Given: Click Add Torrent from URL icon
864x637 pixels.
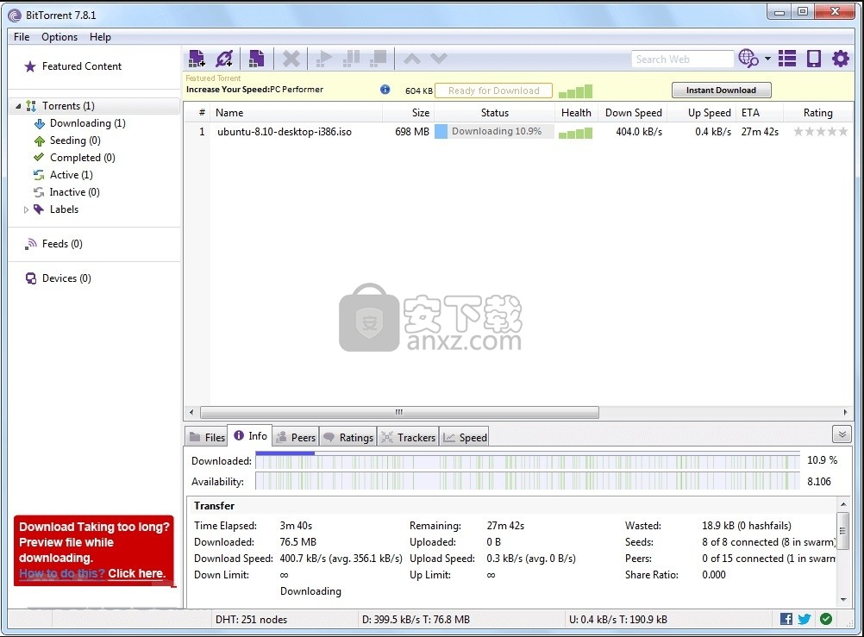Looking at the screenshot, I should click(x=225, y=59).
